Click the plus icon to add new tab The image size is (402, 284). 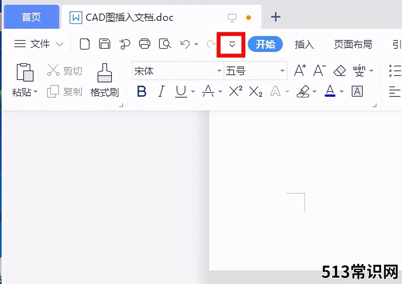point(276,17)
